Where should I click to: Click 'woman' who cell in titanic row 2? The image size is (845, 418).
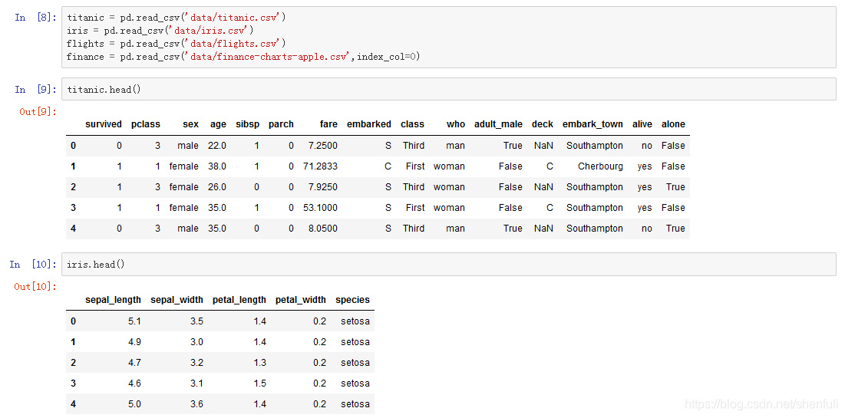click(449, 187)
